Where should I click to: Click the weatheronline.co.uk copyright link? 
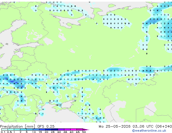click(x=149, y=131)
